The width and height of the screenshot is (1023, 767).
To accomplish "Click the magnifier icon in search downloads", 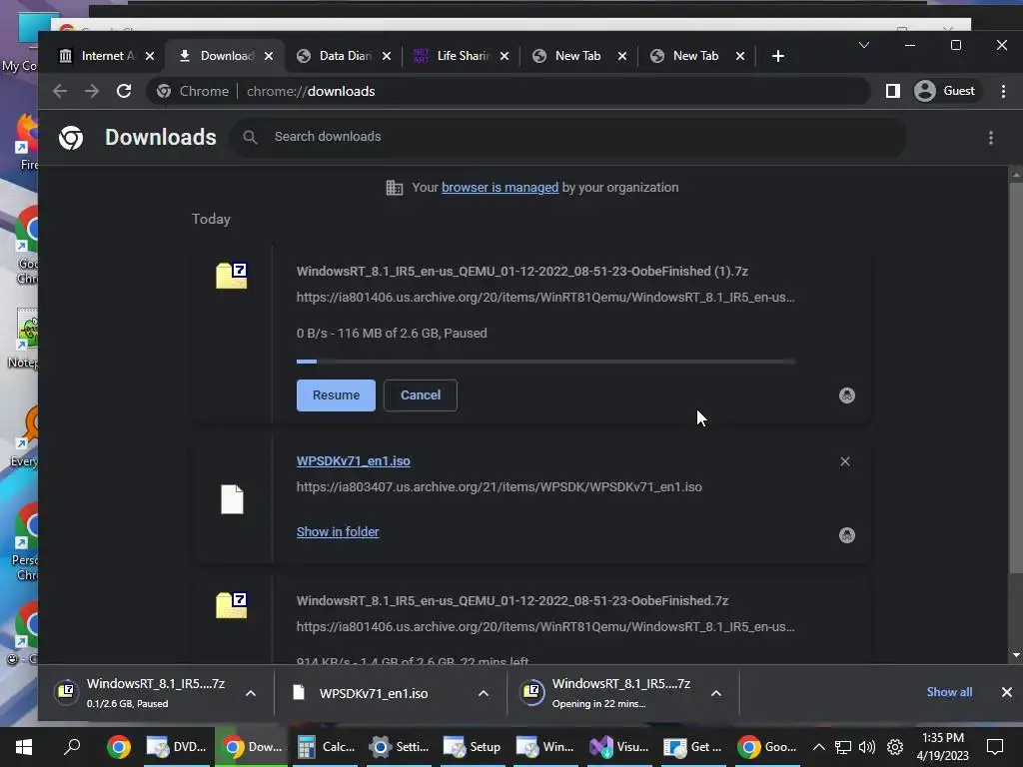I will [x=250, y=137].
